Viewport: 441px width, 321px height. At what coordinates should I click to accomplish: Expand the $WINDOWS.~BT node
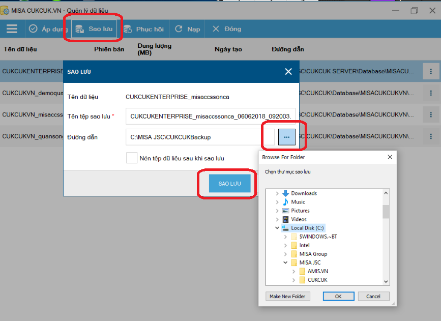285,237
